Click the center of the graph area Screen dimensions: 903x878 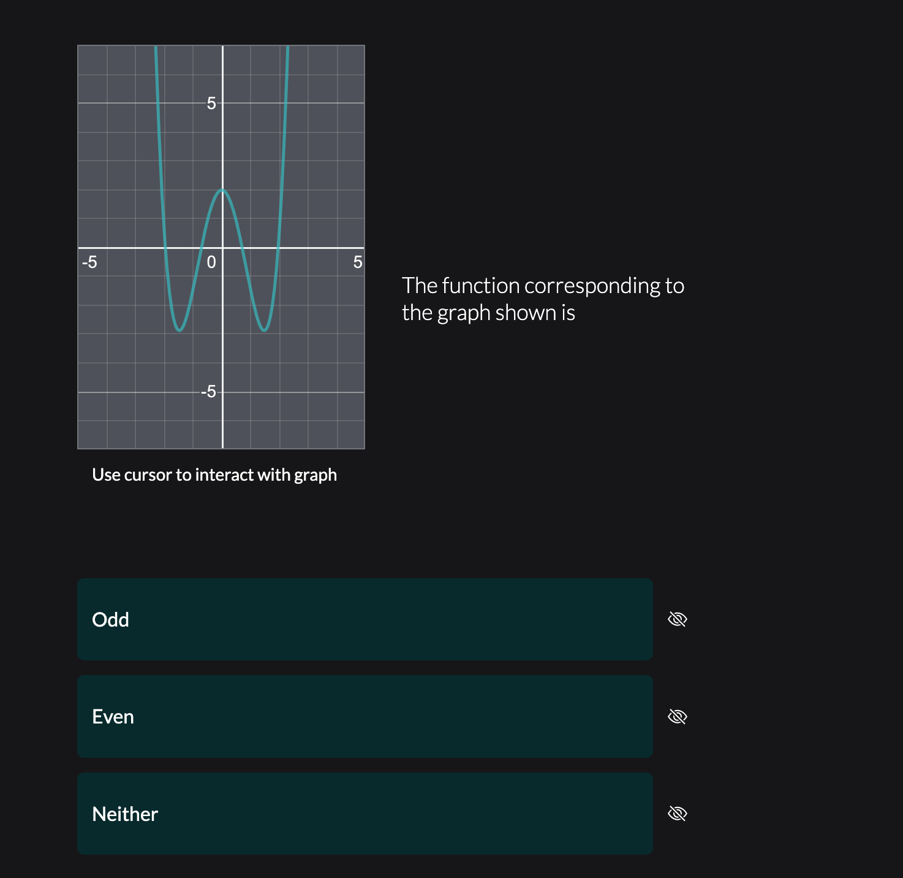click(221, 245)
